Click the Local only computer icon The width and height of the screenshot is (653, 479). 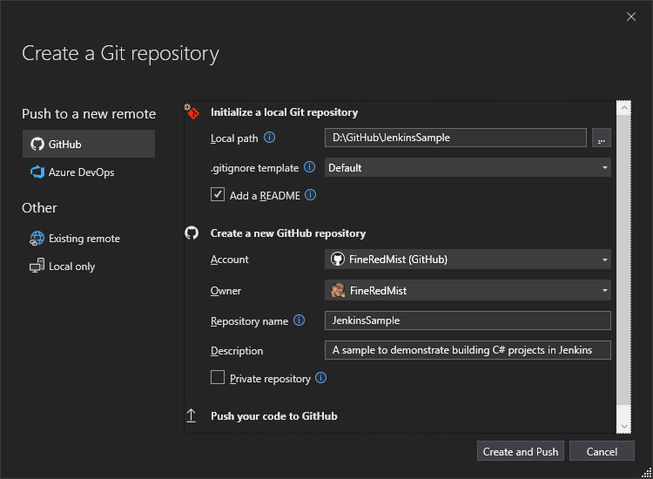click(x=37, y=266)
